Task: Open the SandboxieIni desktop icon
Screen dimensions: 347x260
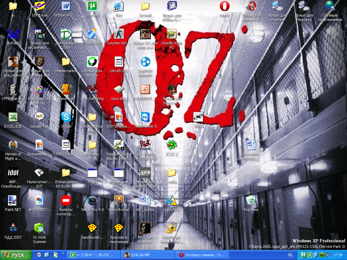Action: 92,231
